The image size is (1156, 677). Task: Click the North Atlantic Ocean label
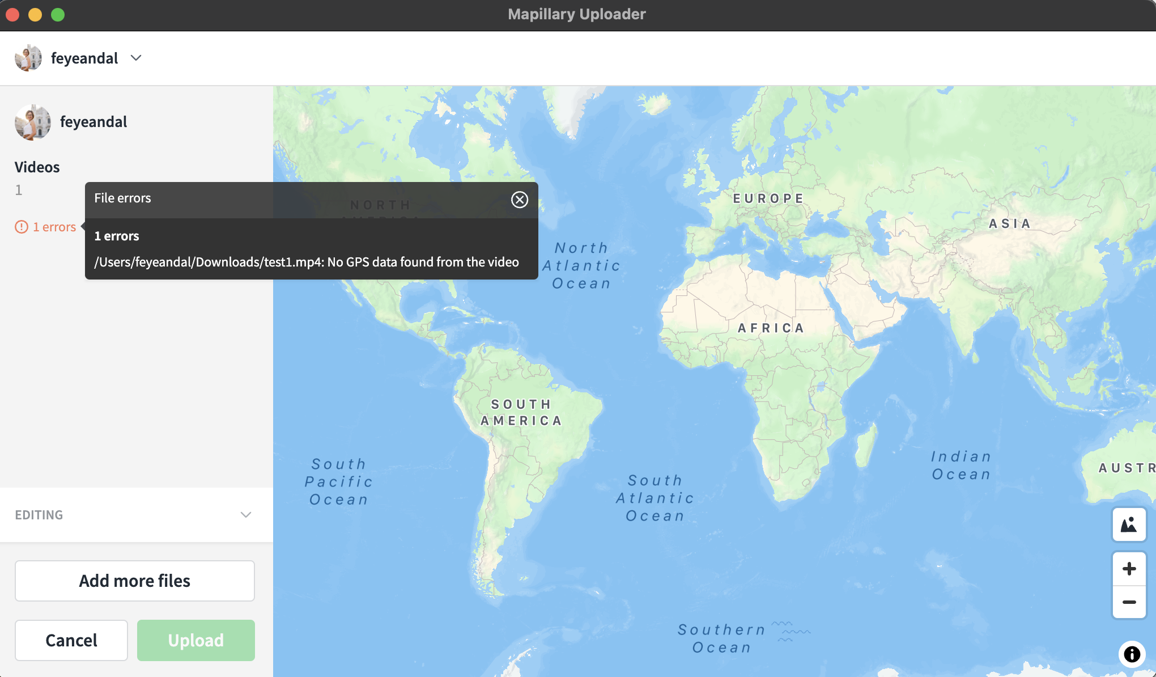(x=581, y=265)
